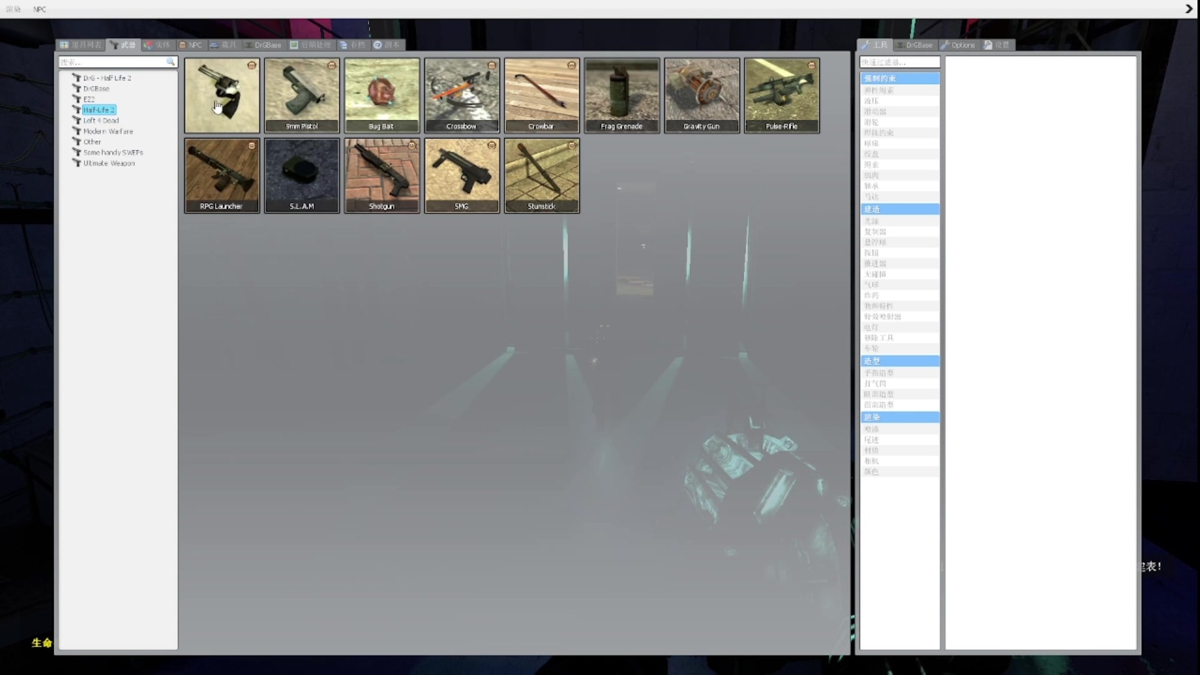
Task: Open the 设置 settings tab
Action: point(997,45)
